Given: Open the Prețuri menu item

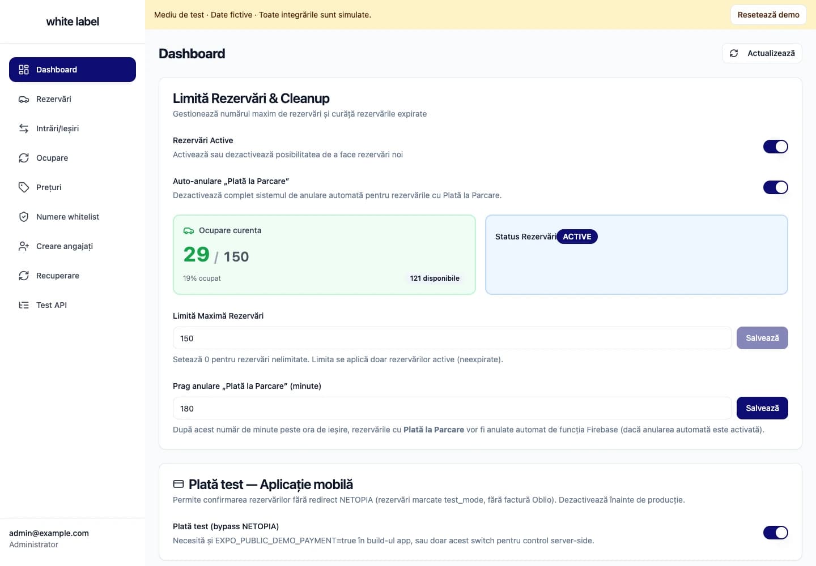Looking at the screenshot, I should tap(73, 187).
